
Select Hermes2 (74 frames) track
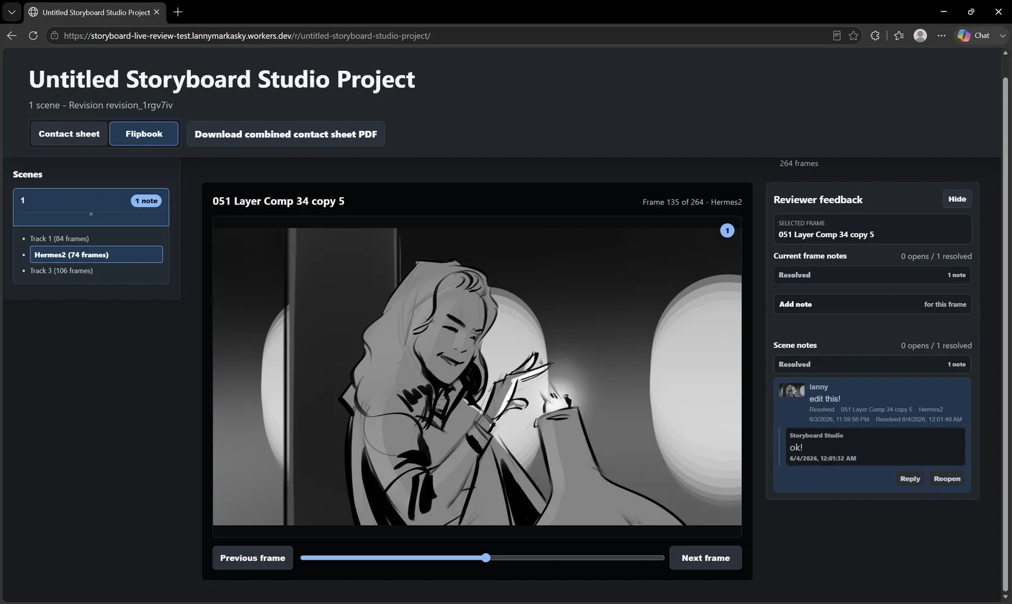pyautogui.click(x=96, y=254)
